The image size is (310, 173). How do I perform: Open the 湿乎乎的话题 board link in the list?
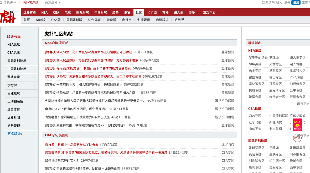click(x=258, y=58)
